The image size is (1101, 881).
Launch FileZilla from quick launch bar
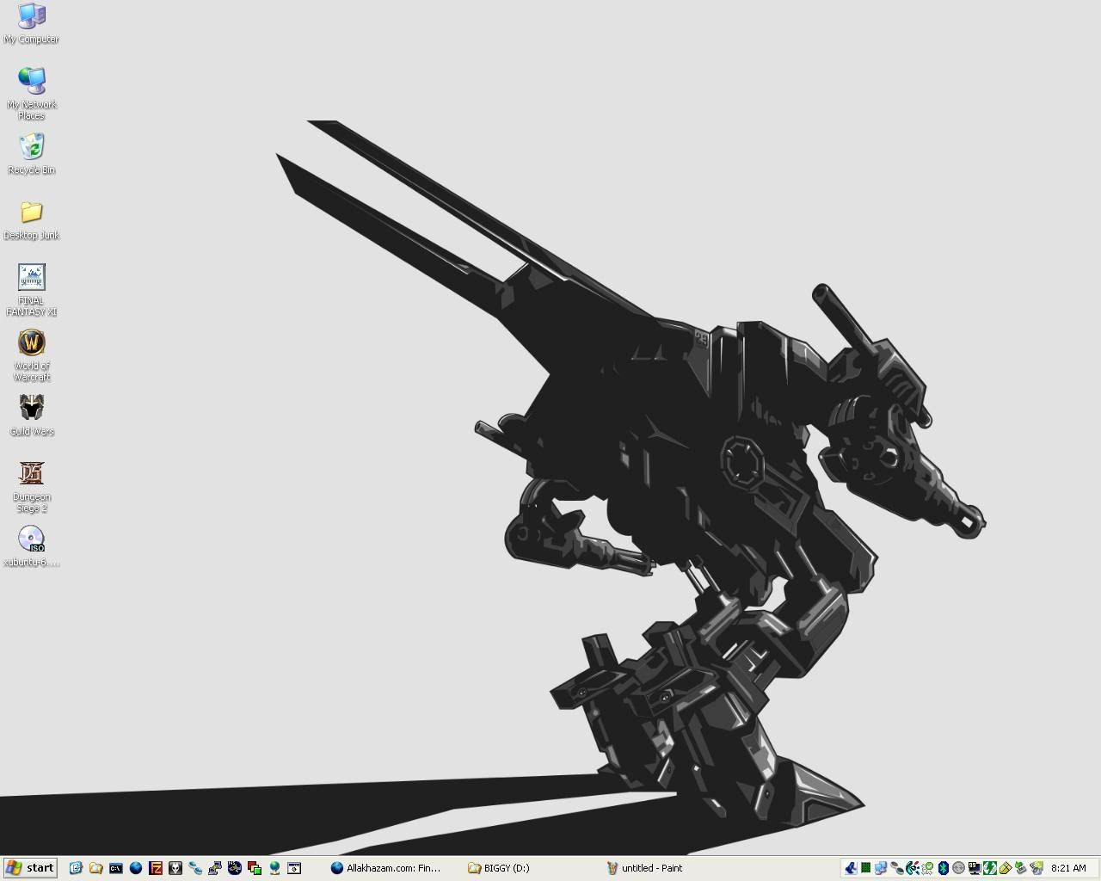pos(156,868)
